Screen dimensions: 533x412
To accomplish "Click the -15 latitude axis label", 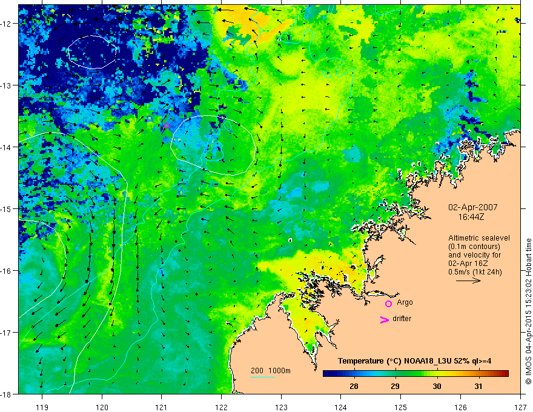I will point(7,208).
